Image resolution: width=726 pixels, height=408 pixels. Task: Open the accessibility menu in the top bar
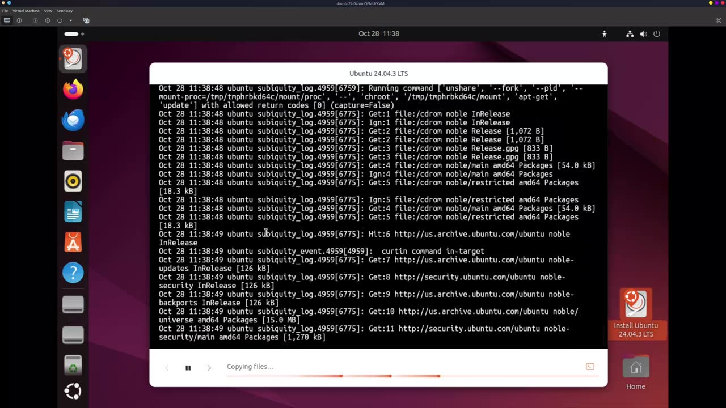point(604,34)
